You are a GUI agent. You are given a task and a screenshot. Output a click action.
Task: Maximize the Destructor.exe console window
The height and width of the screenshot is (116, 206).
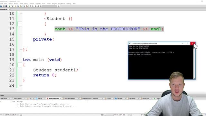pos(188,43)
